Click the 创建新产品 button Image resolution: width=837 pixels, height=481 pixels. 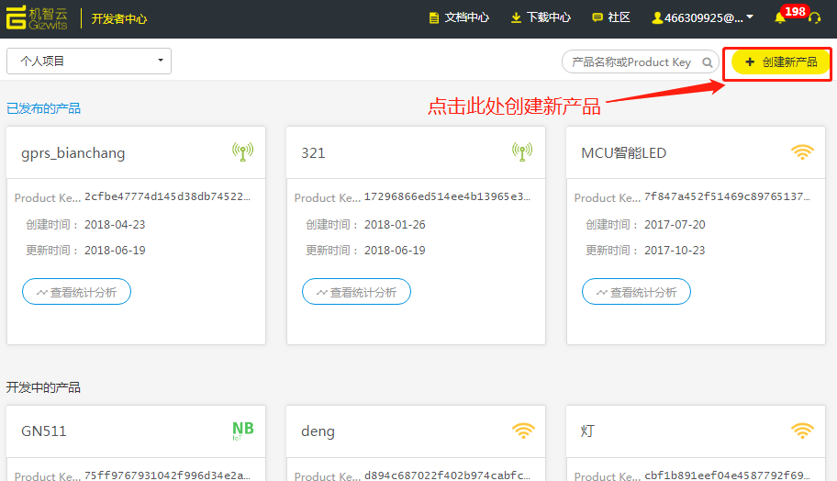pos(780,62)
